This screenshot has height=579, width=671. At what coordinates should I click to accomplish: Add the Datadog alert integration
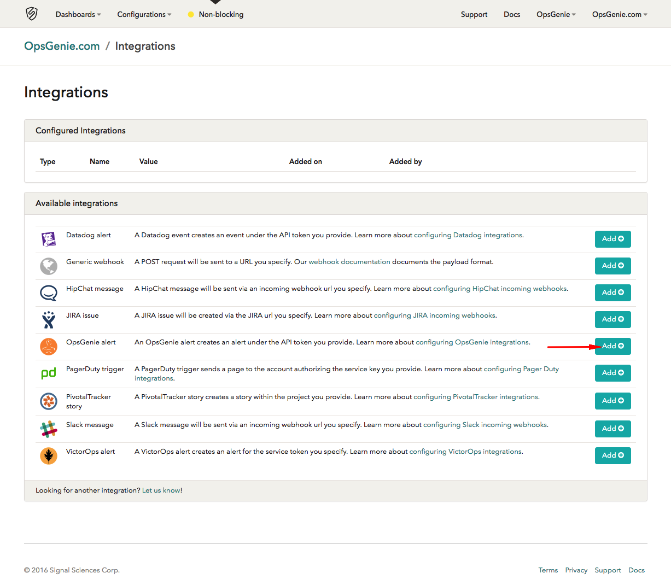tap(613, 239)
